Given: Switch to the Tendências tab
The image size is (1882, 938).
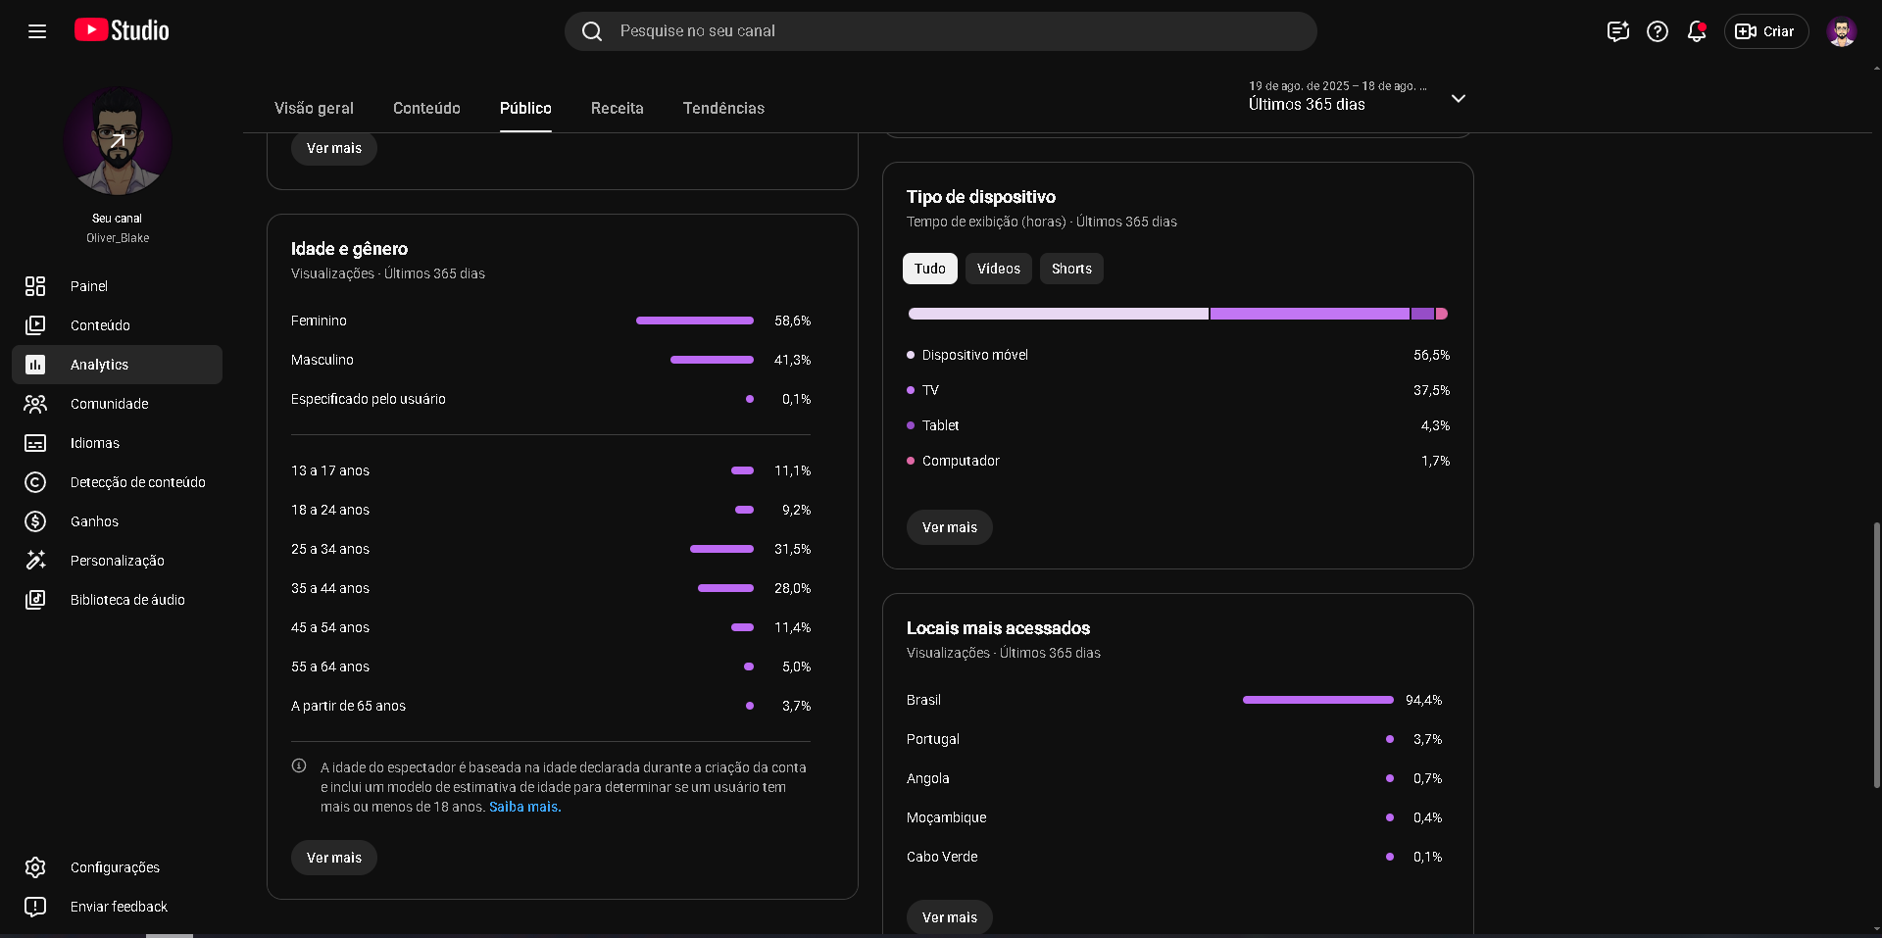Looking at the screenshot, I should pos(723,108).
